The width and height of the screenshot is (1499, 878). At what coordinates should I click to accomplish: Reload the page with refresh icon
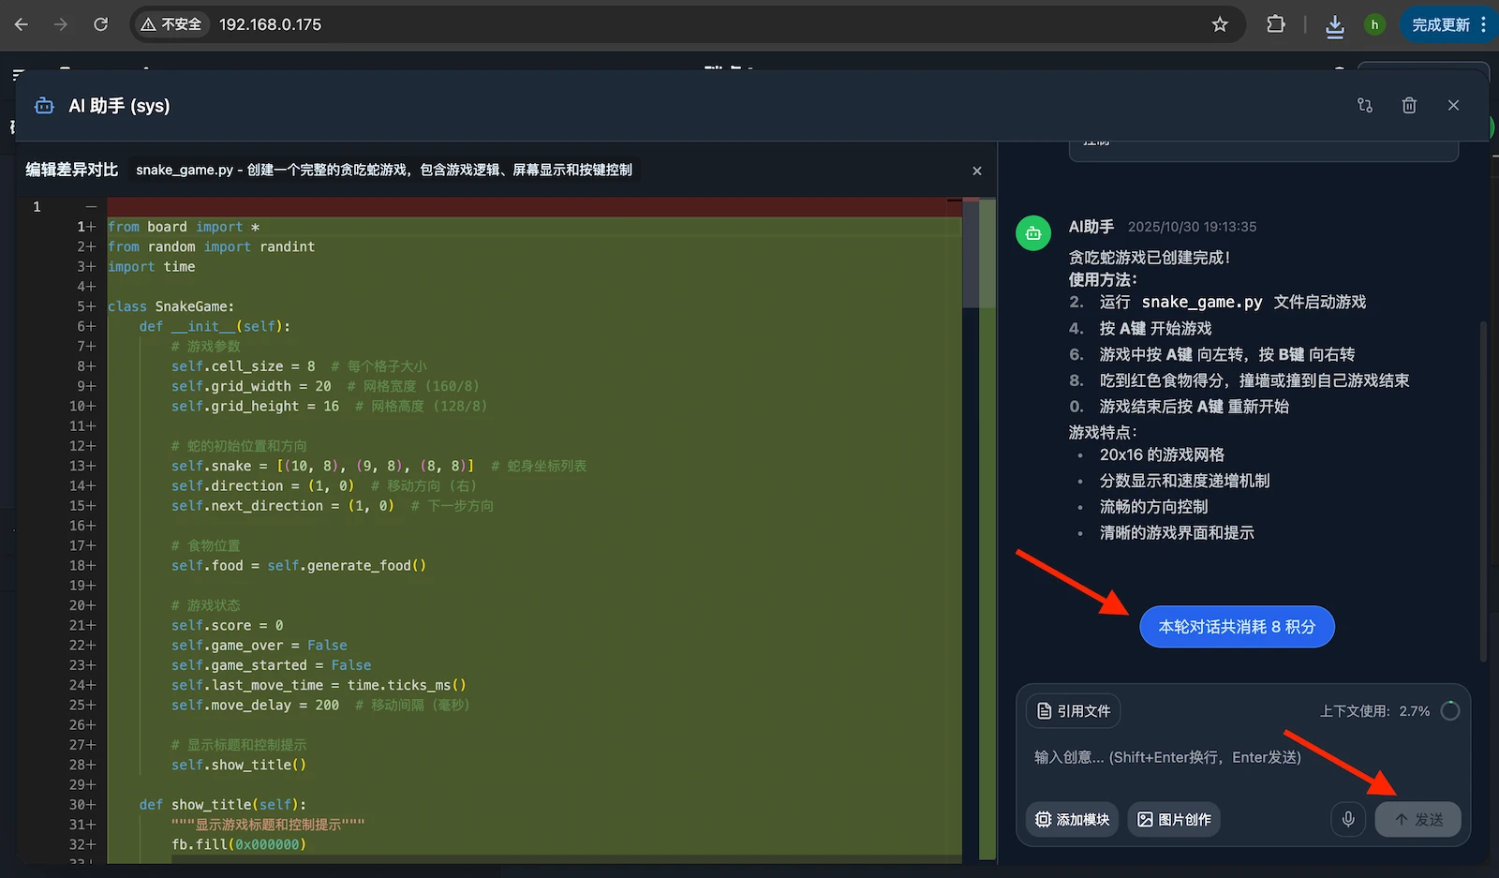click(101, 24)
